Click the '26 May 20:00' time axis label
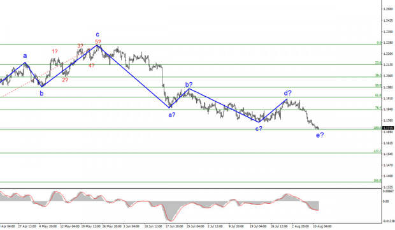This screenshot has width=395, height=230. [x=111, y=226]
